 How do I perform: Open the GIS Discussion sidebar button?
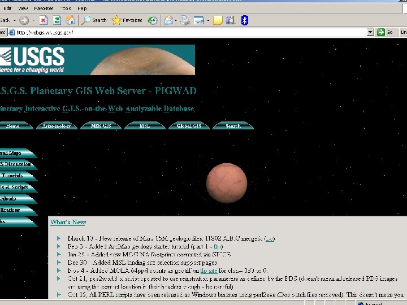pyautogui.click(x=17, y=164)
